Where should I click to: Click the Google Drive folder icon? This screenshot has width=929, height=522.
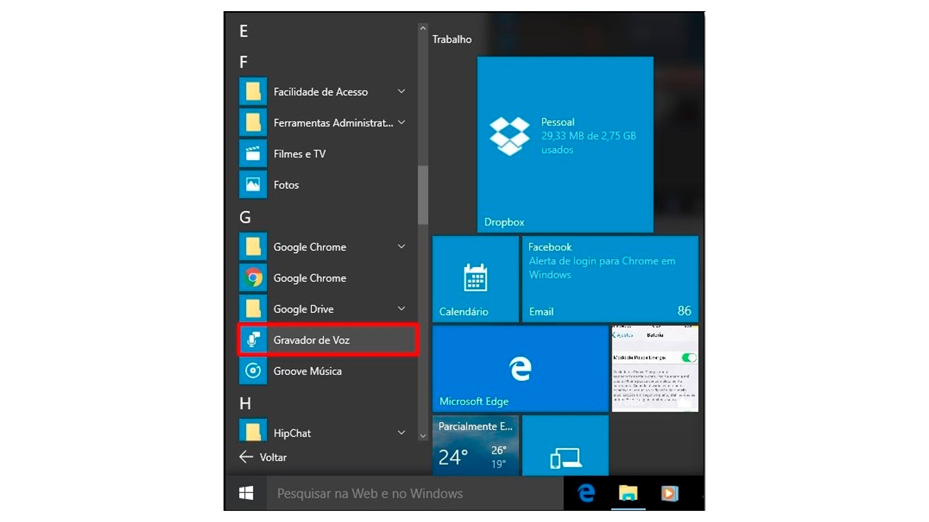[253, 309]
